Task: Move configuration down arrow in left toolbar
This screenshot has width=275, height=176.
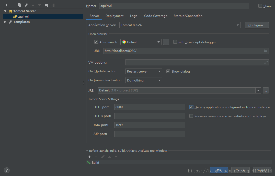Action: coord(40,5)
